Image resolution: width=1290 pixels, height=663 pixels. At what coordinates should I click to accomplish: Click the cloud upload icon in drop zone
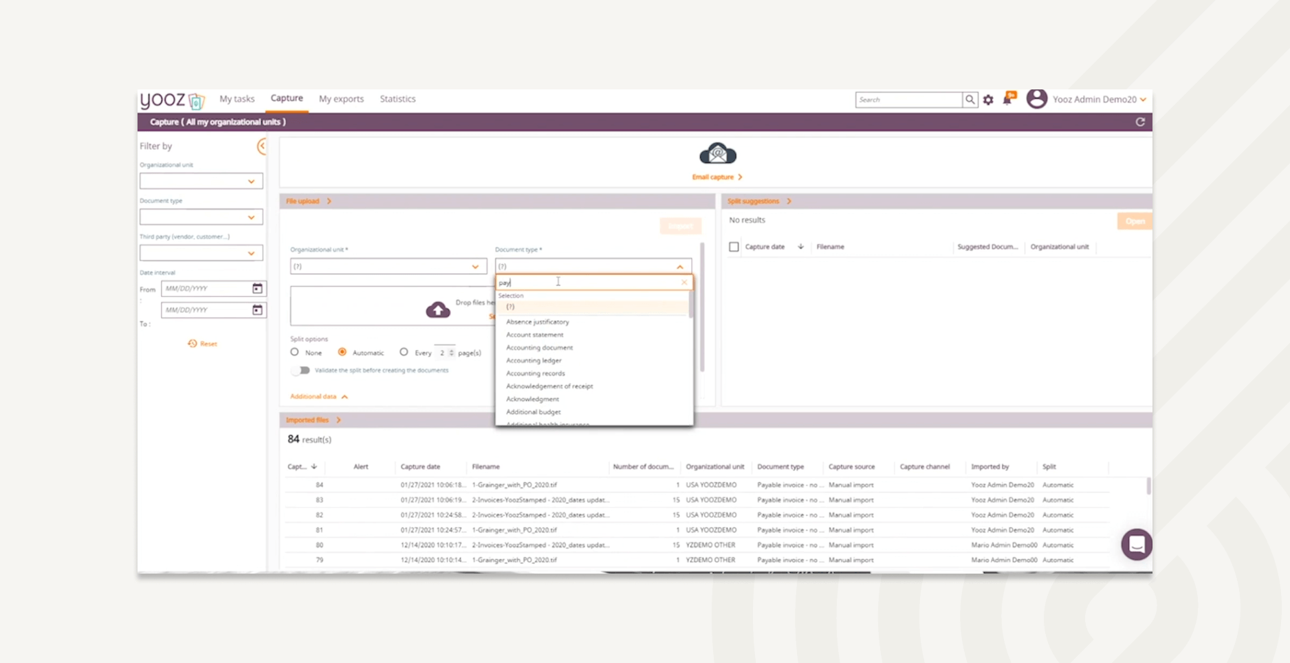438,310
